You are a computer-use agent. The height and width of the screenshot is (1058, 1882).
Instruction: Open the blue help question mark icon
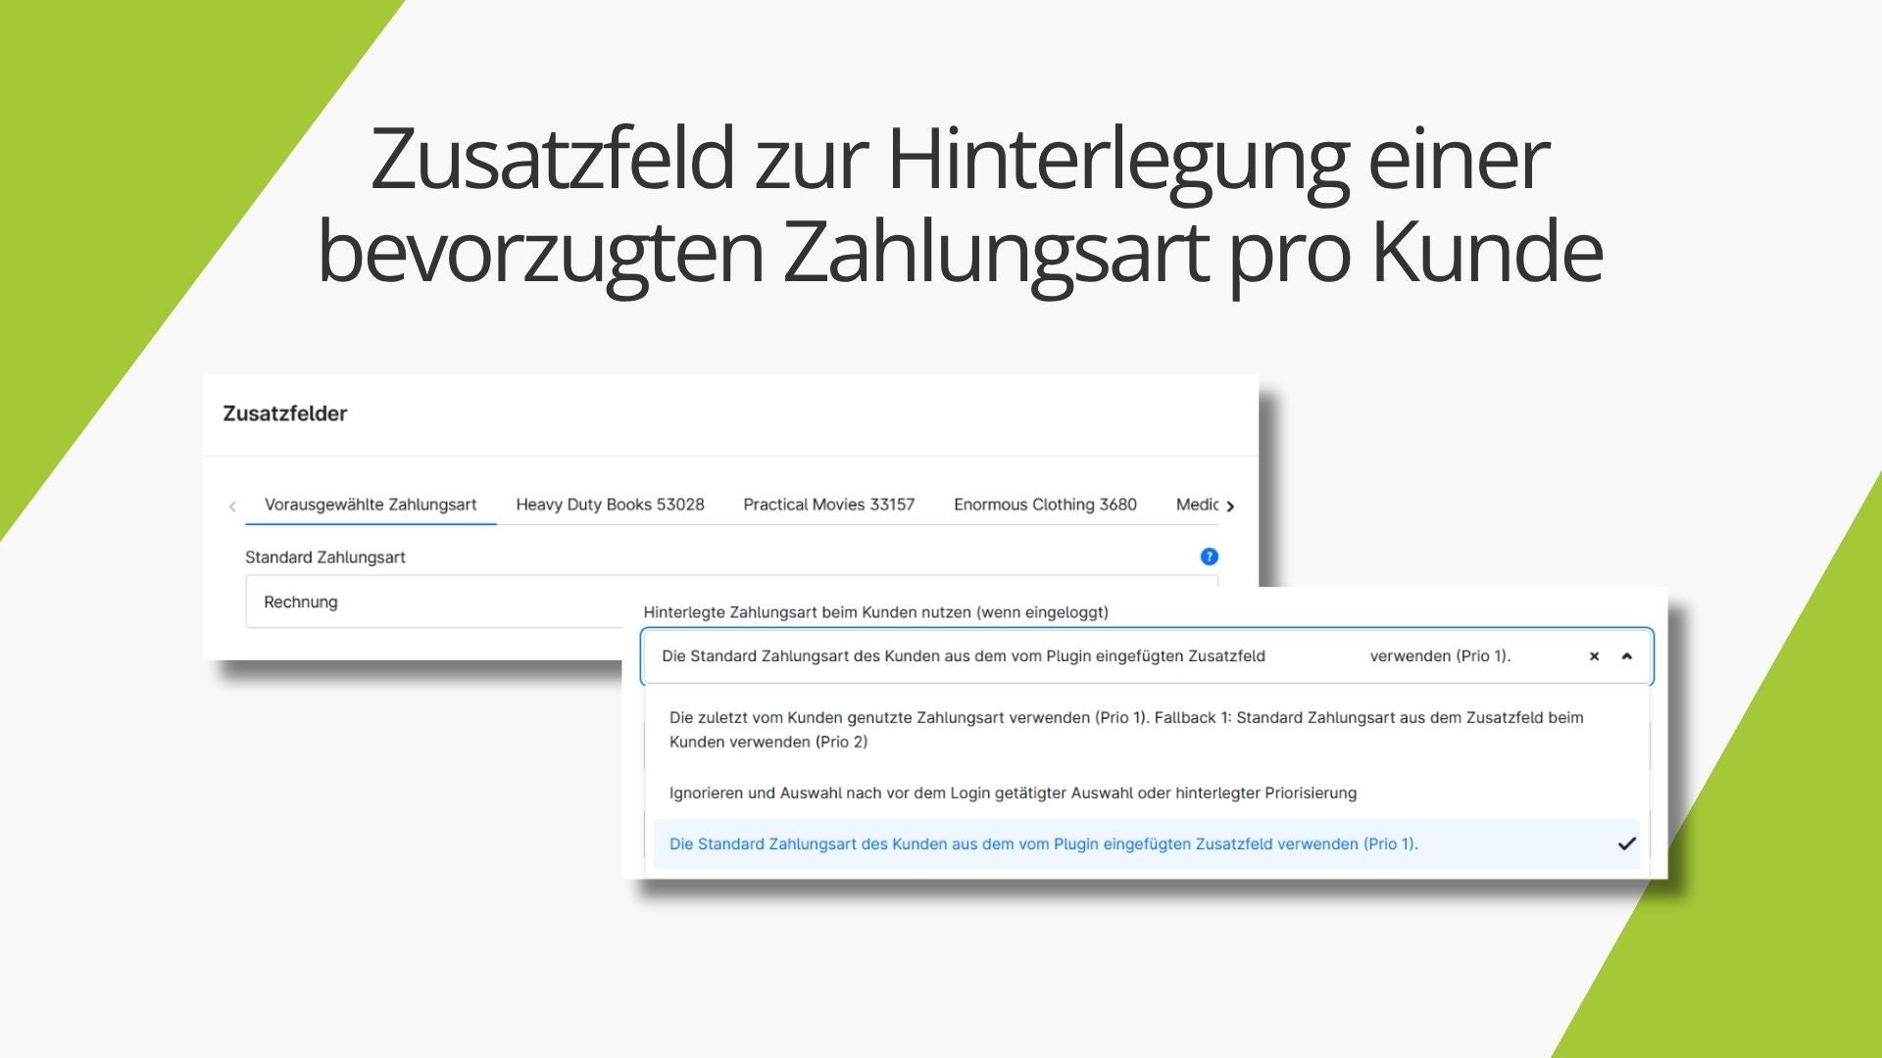[1209, 556]
